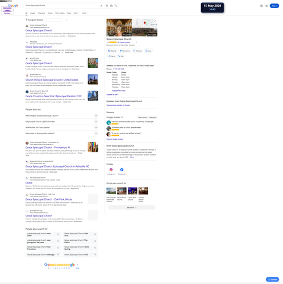Screen dimensions: 283x284
Task: Click search icon for 'Chicago' suggestion
Action: click(58, 254)
